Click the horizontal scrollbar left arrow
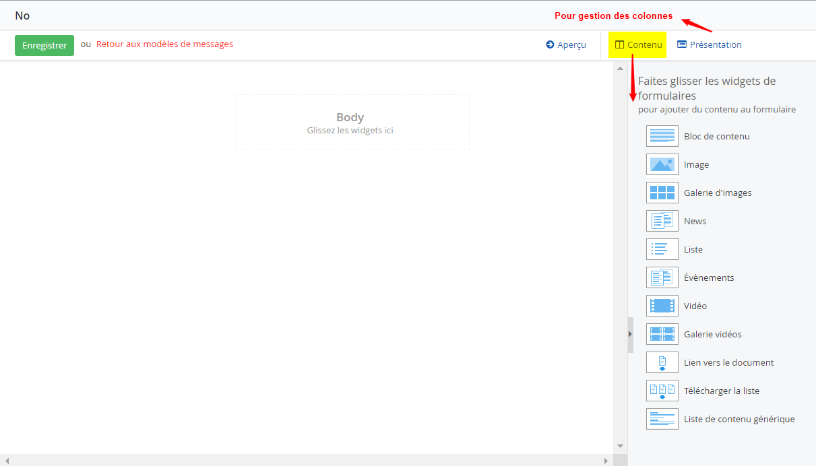 click(x=7, y=461)
